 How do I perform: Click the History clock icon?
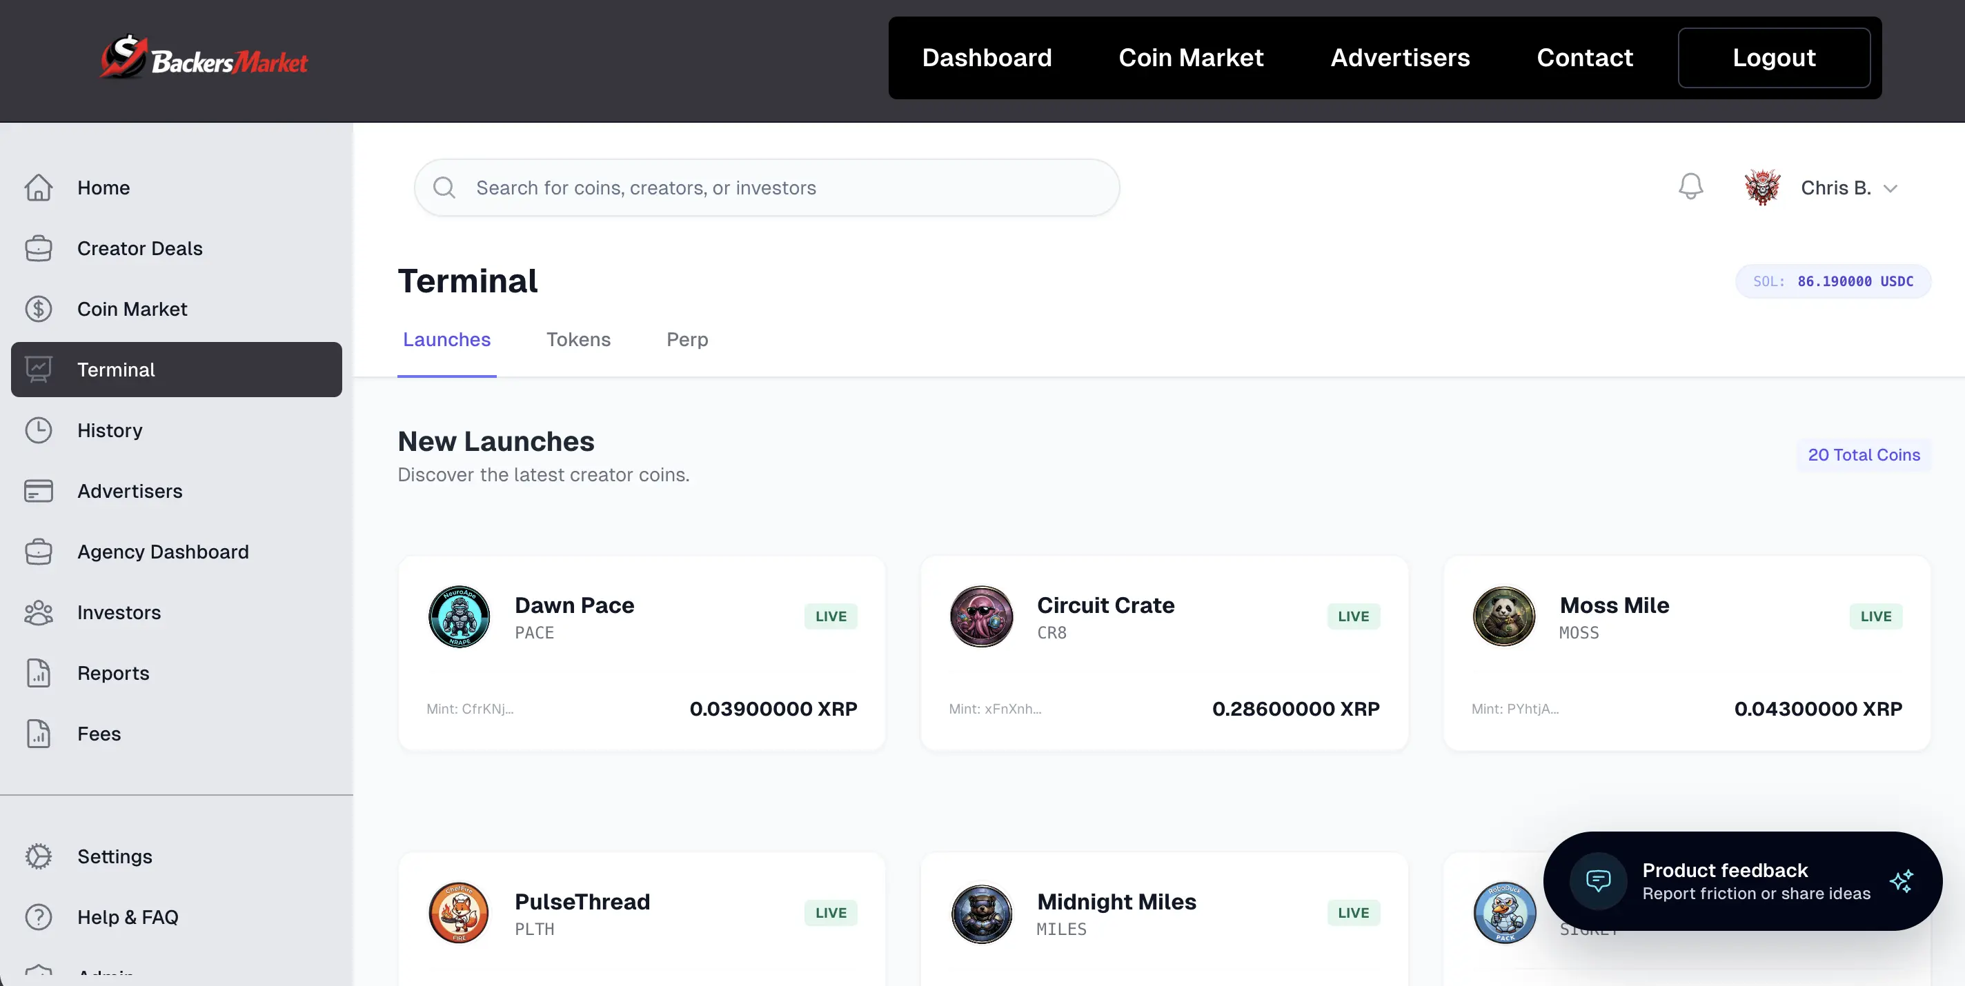[38, 430]
